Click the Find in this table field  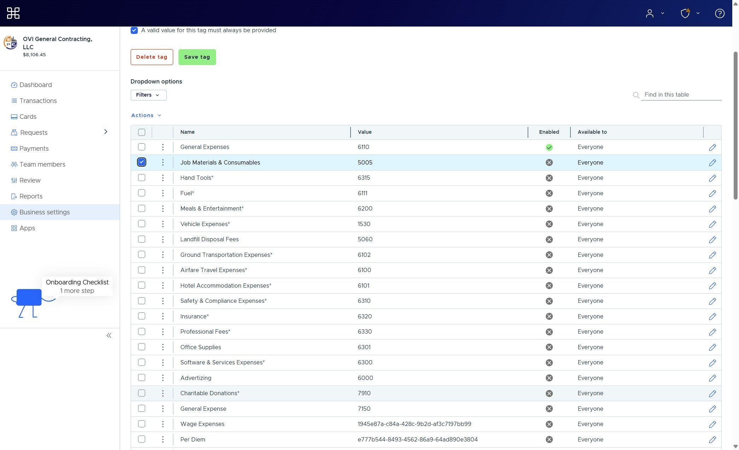tap(681, 95)
